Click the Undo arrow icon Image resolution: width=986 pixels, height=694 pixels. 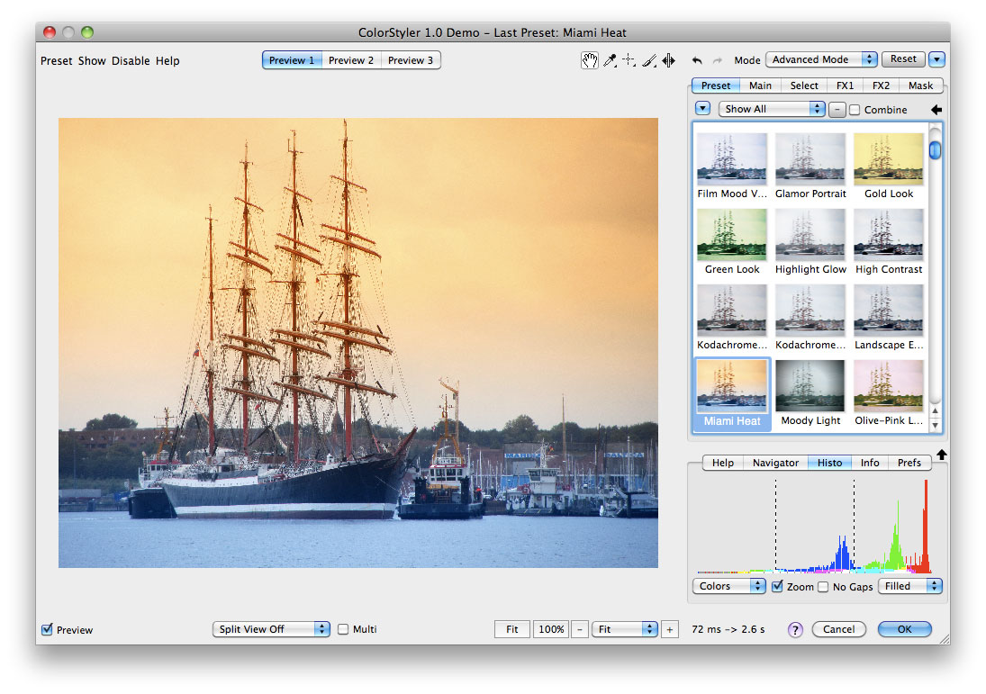coord(697,60)
